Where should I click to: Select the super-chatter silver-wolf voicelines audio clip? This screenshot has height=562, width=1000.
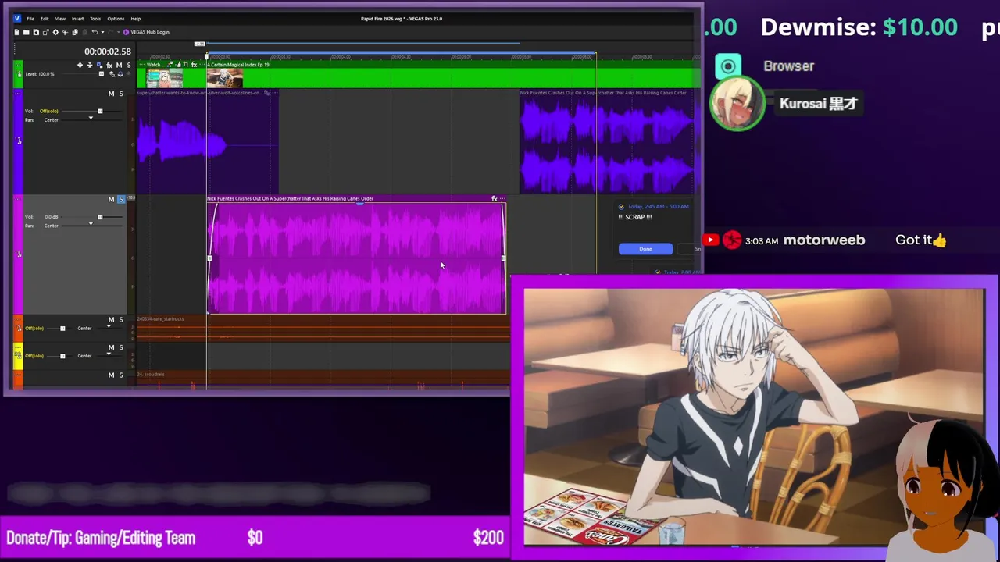208,140
